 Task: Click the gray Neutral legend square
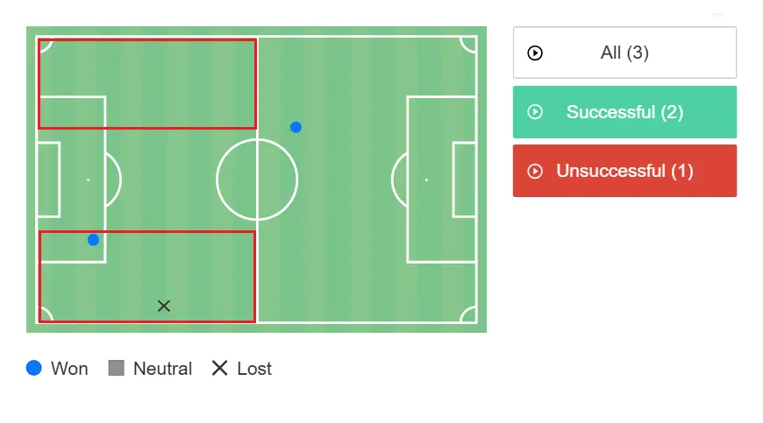(116, 368)
